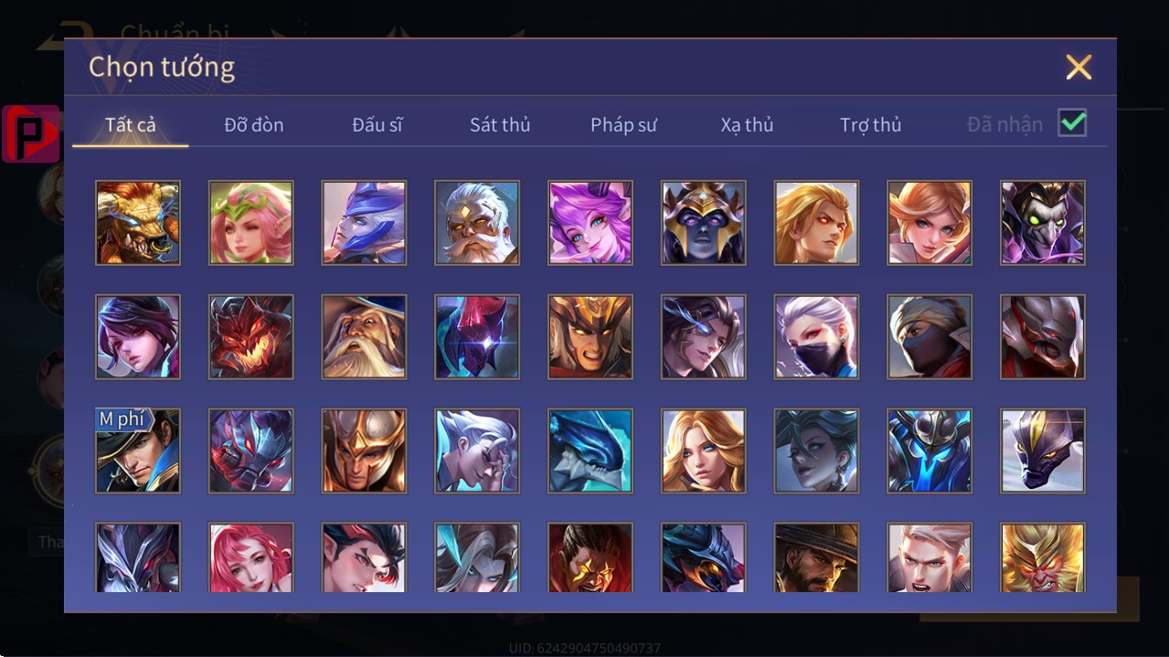Close the Chọn tướng dialog
1169x657 pixels.
tap(1079, 67)
